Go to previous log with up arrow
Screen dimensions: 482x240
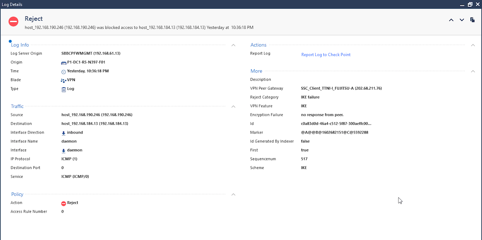coord(451,20)
